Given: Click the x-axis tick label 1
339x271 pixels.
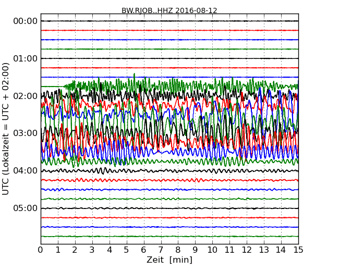Looking at the screenshot, I should click(58, 250).
